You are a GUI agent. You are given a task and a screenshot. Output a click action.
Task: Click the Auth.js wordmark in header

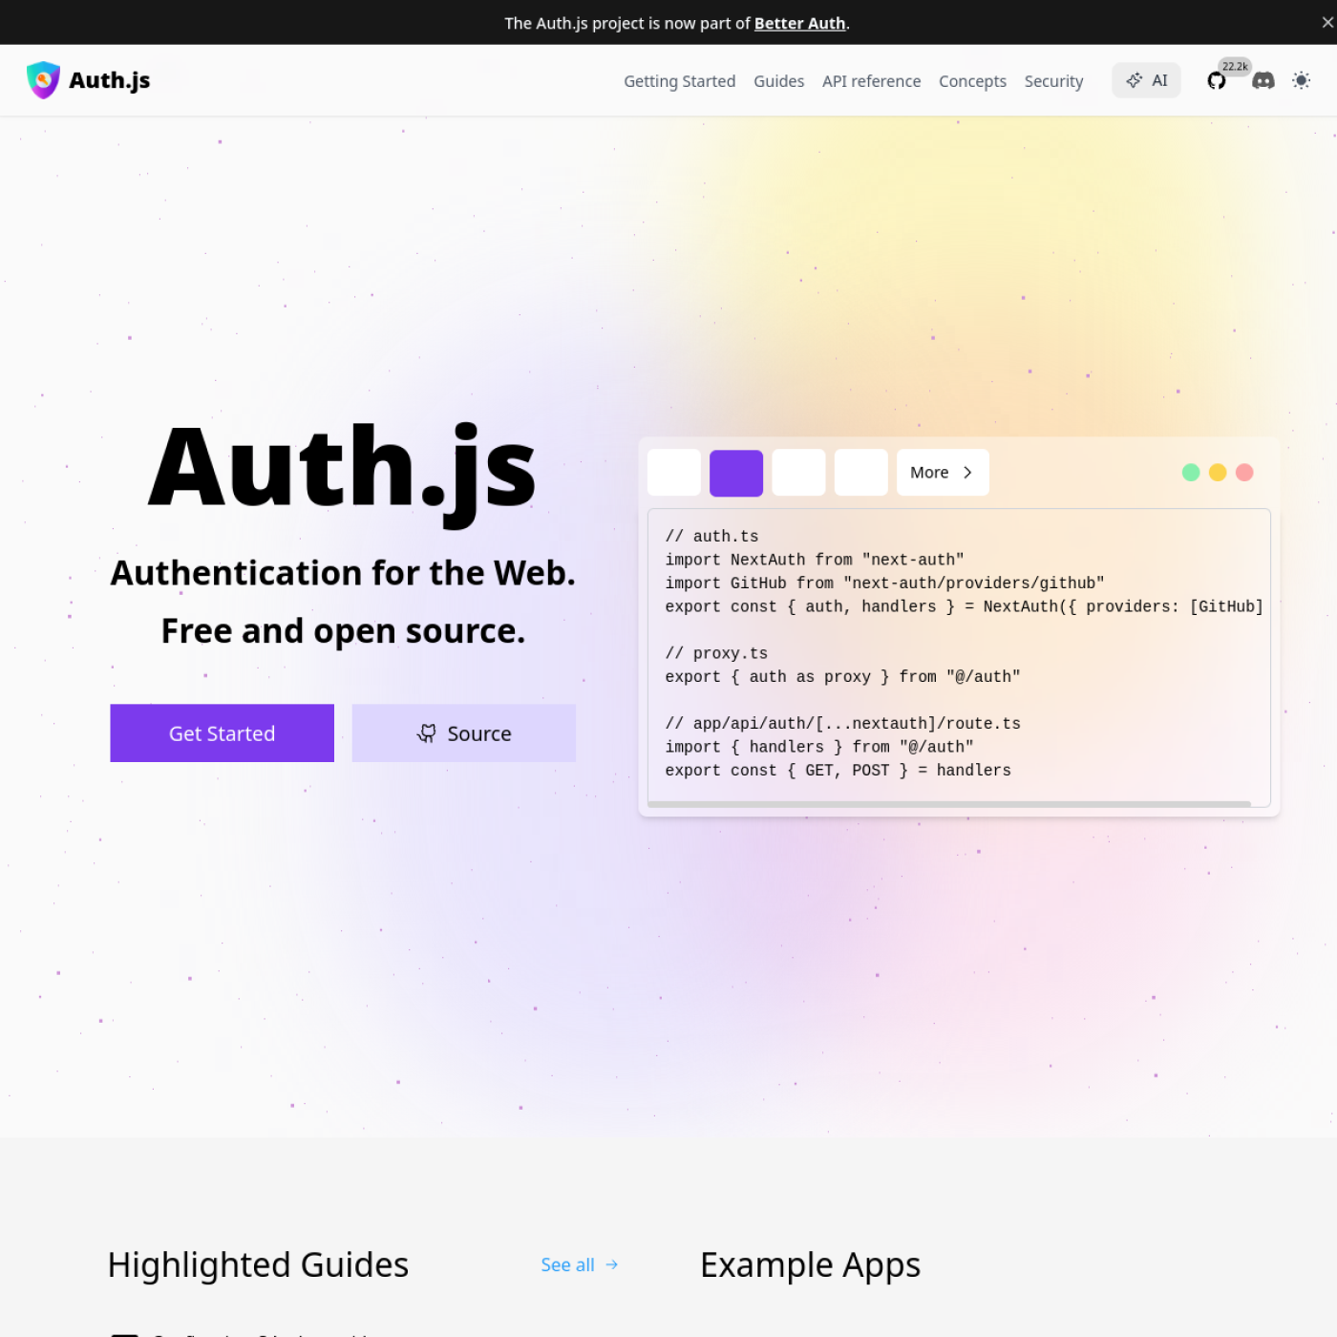(109, 80)
